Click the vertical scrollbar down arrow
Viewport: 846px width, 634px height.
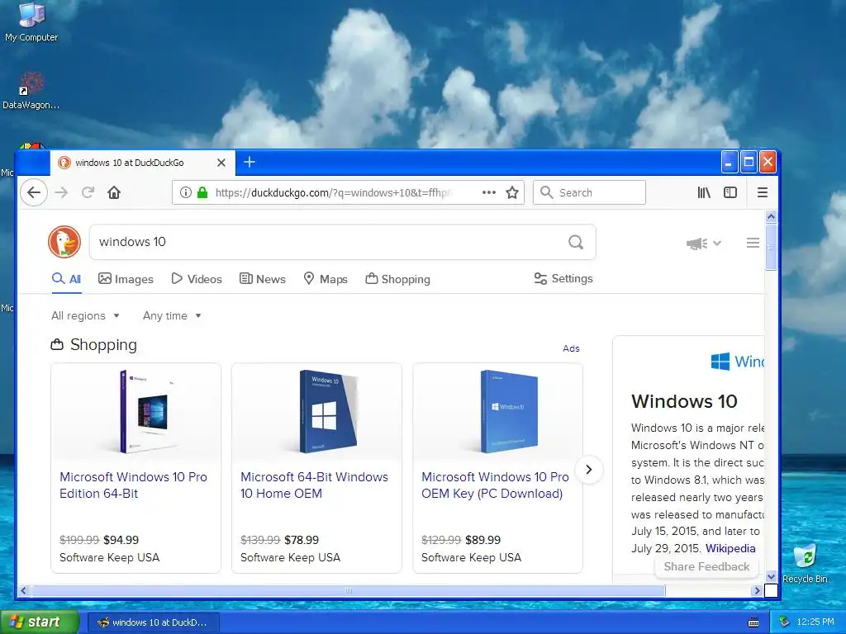click(x=771, y=577)
